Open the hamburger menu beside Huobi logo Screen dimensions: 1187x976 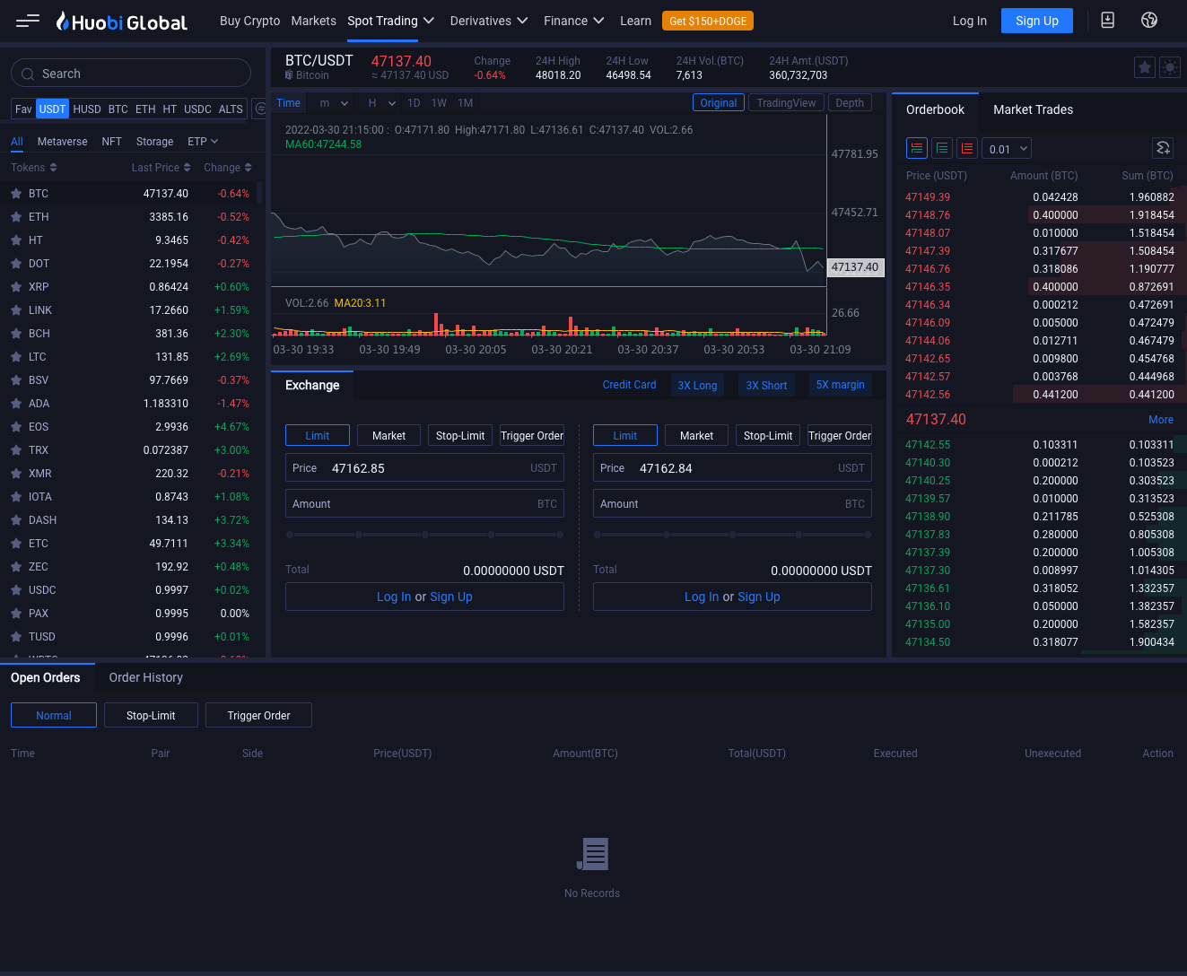pyautogui.click(x=28, y=21)
